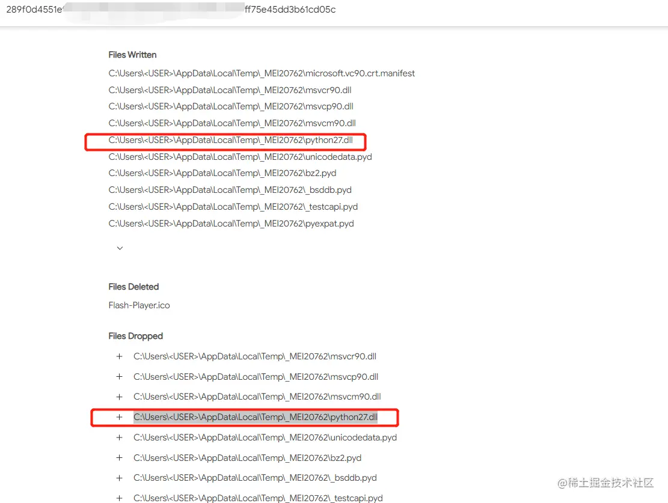The height and width of the screenshot is (503, 668).
Task: Select the written pyexpat.pyd path
Action: 231,224
